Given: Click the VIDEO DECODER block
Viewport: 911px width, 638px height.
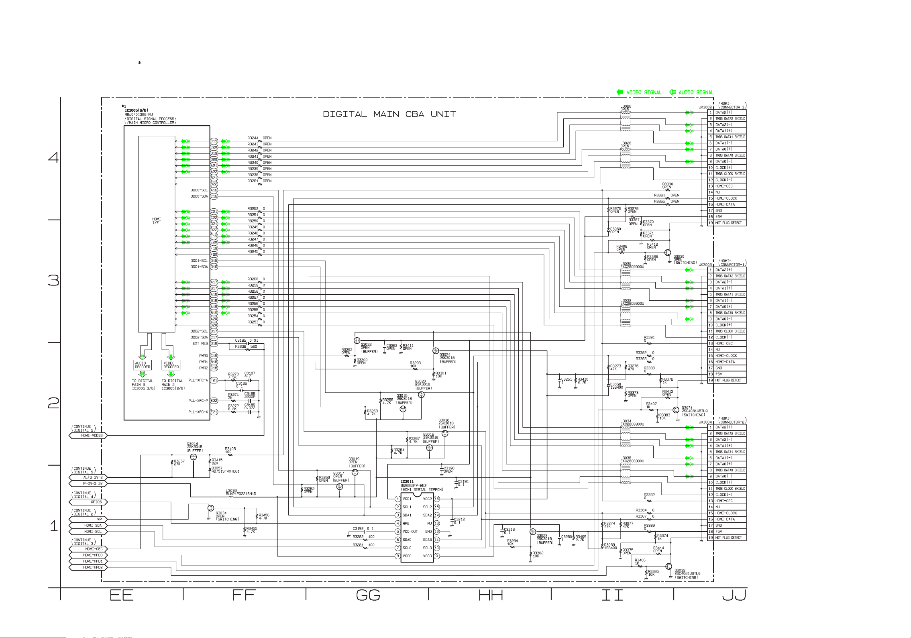Looking at the screenshot, I should coord(171,365).
